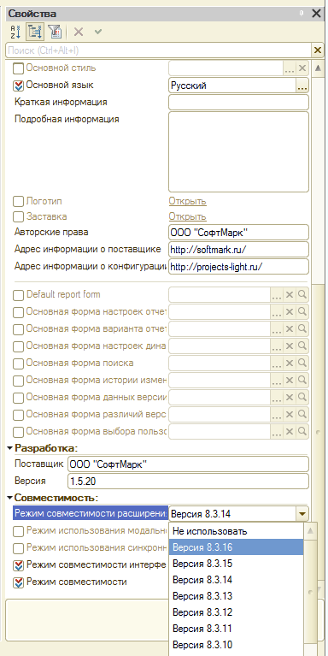Toggle the Основная форма поиска checkbox
328x656 pixels.
19,363
